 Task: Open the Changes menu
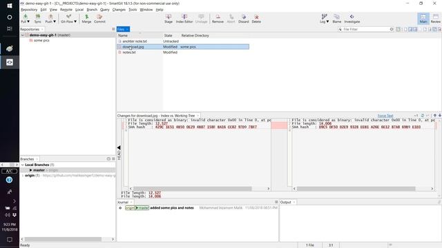119,10
